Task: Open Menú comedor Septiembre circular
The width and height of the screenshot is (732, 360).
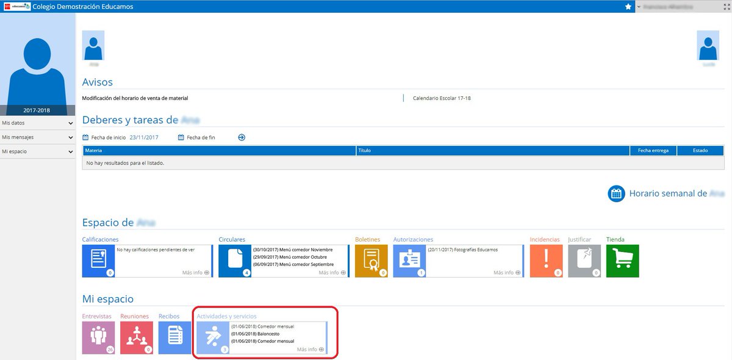Action: (x=293, y=264)
